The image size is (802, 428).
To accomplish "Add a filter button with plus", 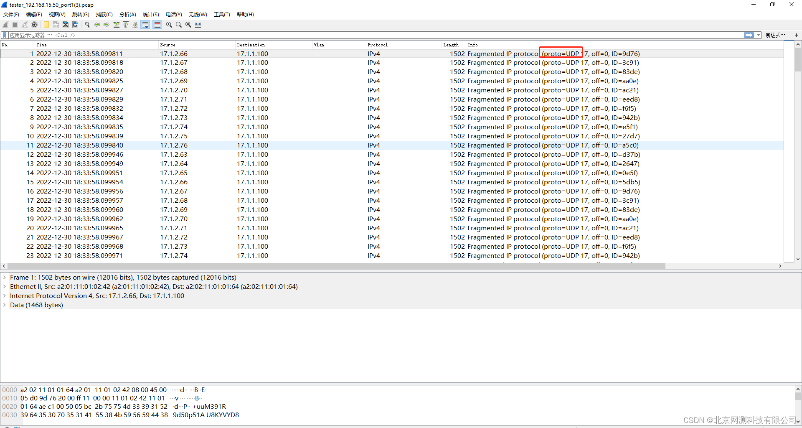I will 797,35.
